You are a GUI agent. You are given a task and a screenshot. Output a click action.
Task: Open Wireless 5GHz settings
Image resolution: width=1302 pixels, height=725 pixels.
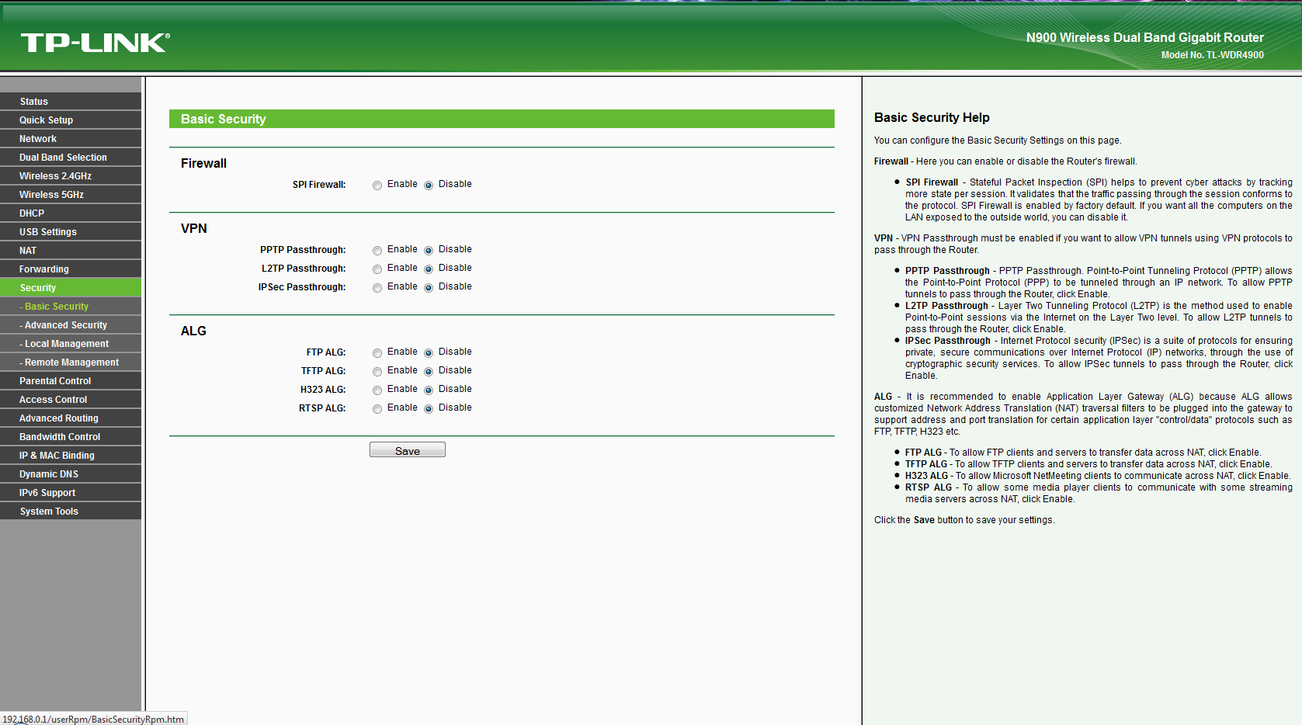[71, 195]
